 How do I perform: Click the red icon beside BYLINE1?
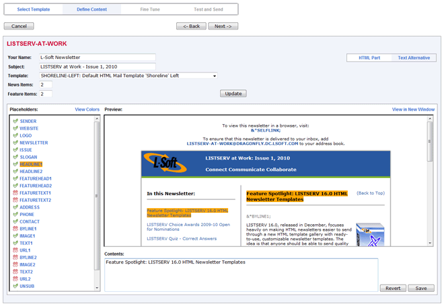click(15, 229)
